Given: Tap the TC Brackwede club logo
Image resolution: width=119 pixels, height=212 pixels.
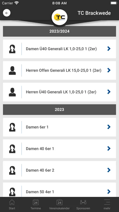Looking at the screenshot, I should (x=59, y=17).
